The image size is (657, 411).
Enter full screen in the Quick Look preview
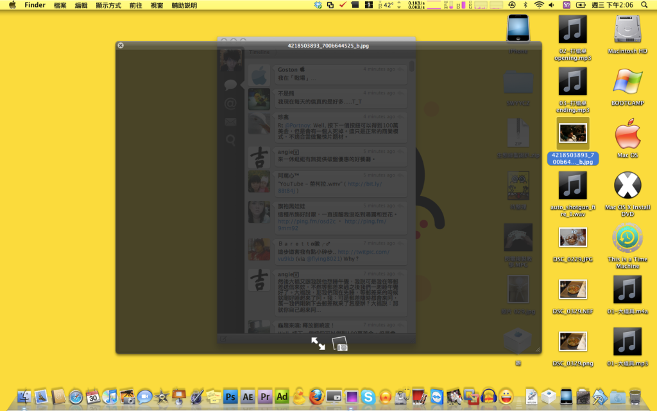[x=318, y=344]
